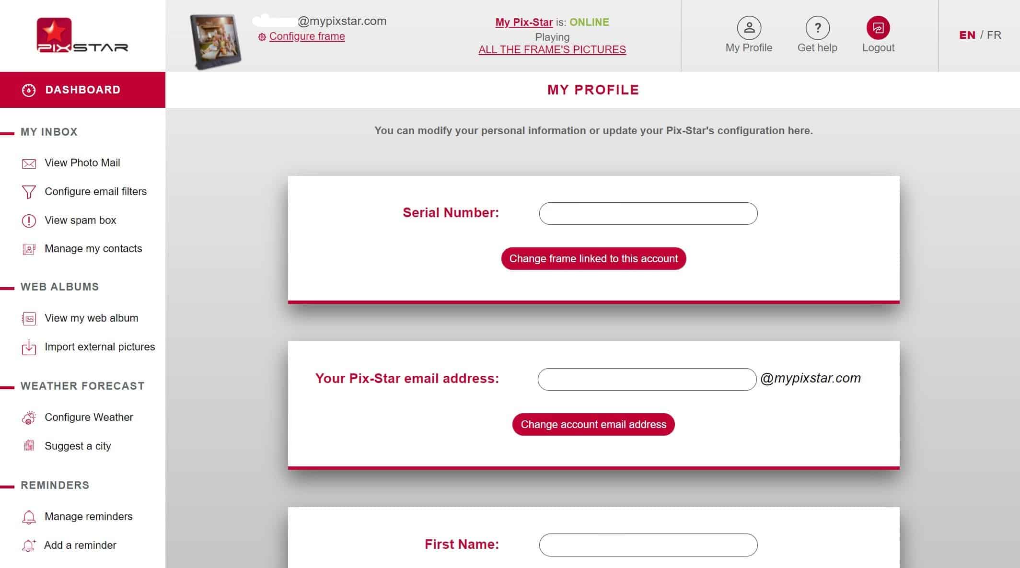
Task: Click the First Name input field
Action: coord(648,544)
